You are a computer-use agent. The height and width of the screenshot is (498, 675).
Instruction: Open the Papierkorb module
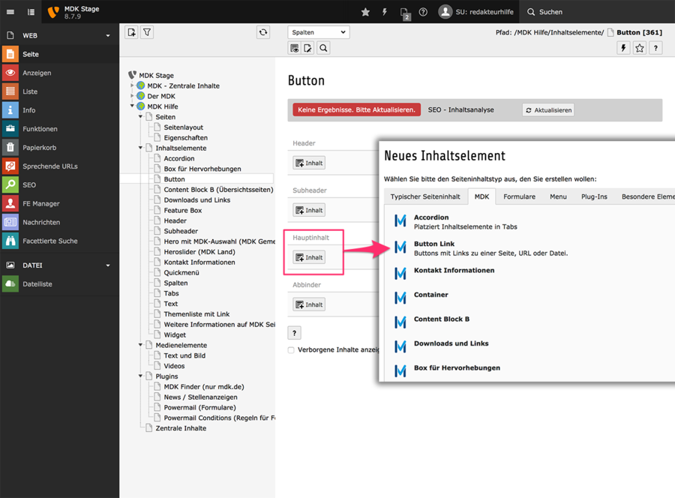[x=60, y=148]
